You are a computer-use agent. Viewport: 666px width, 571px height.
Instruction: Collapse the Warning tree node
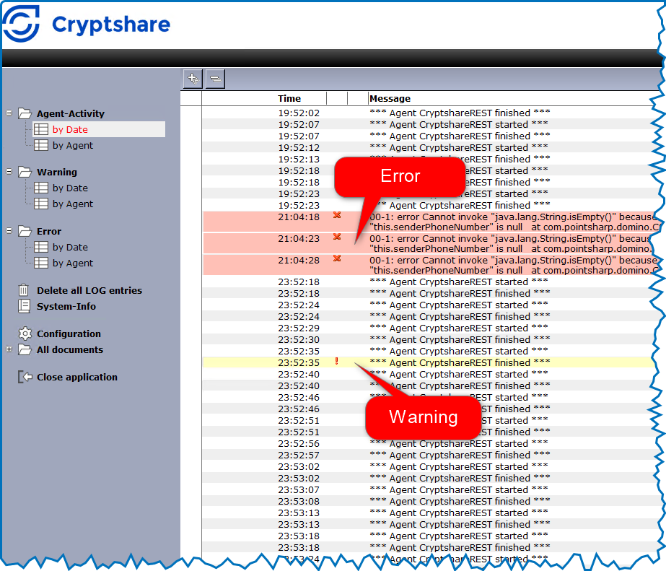coord(9,172)
